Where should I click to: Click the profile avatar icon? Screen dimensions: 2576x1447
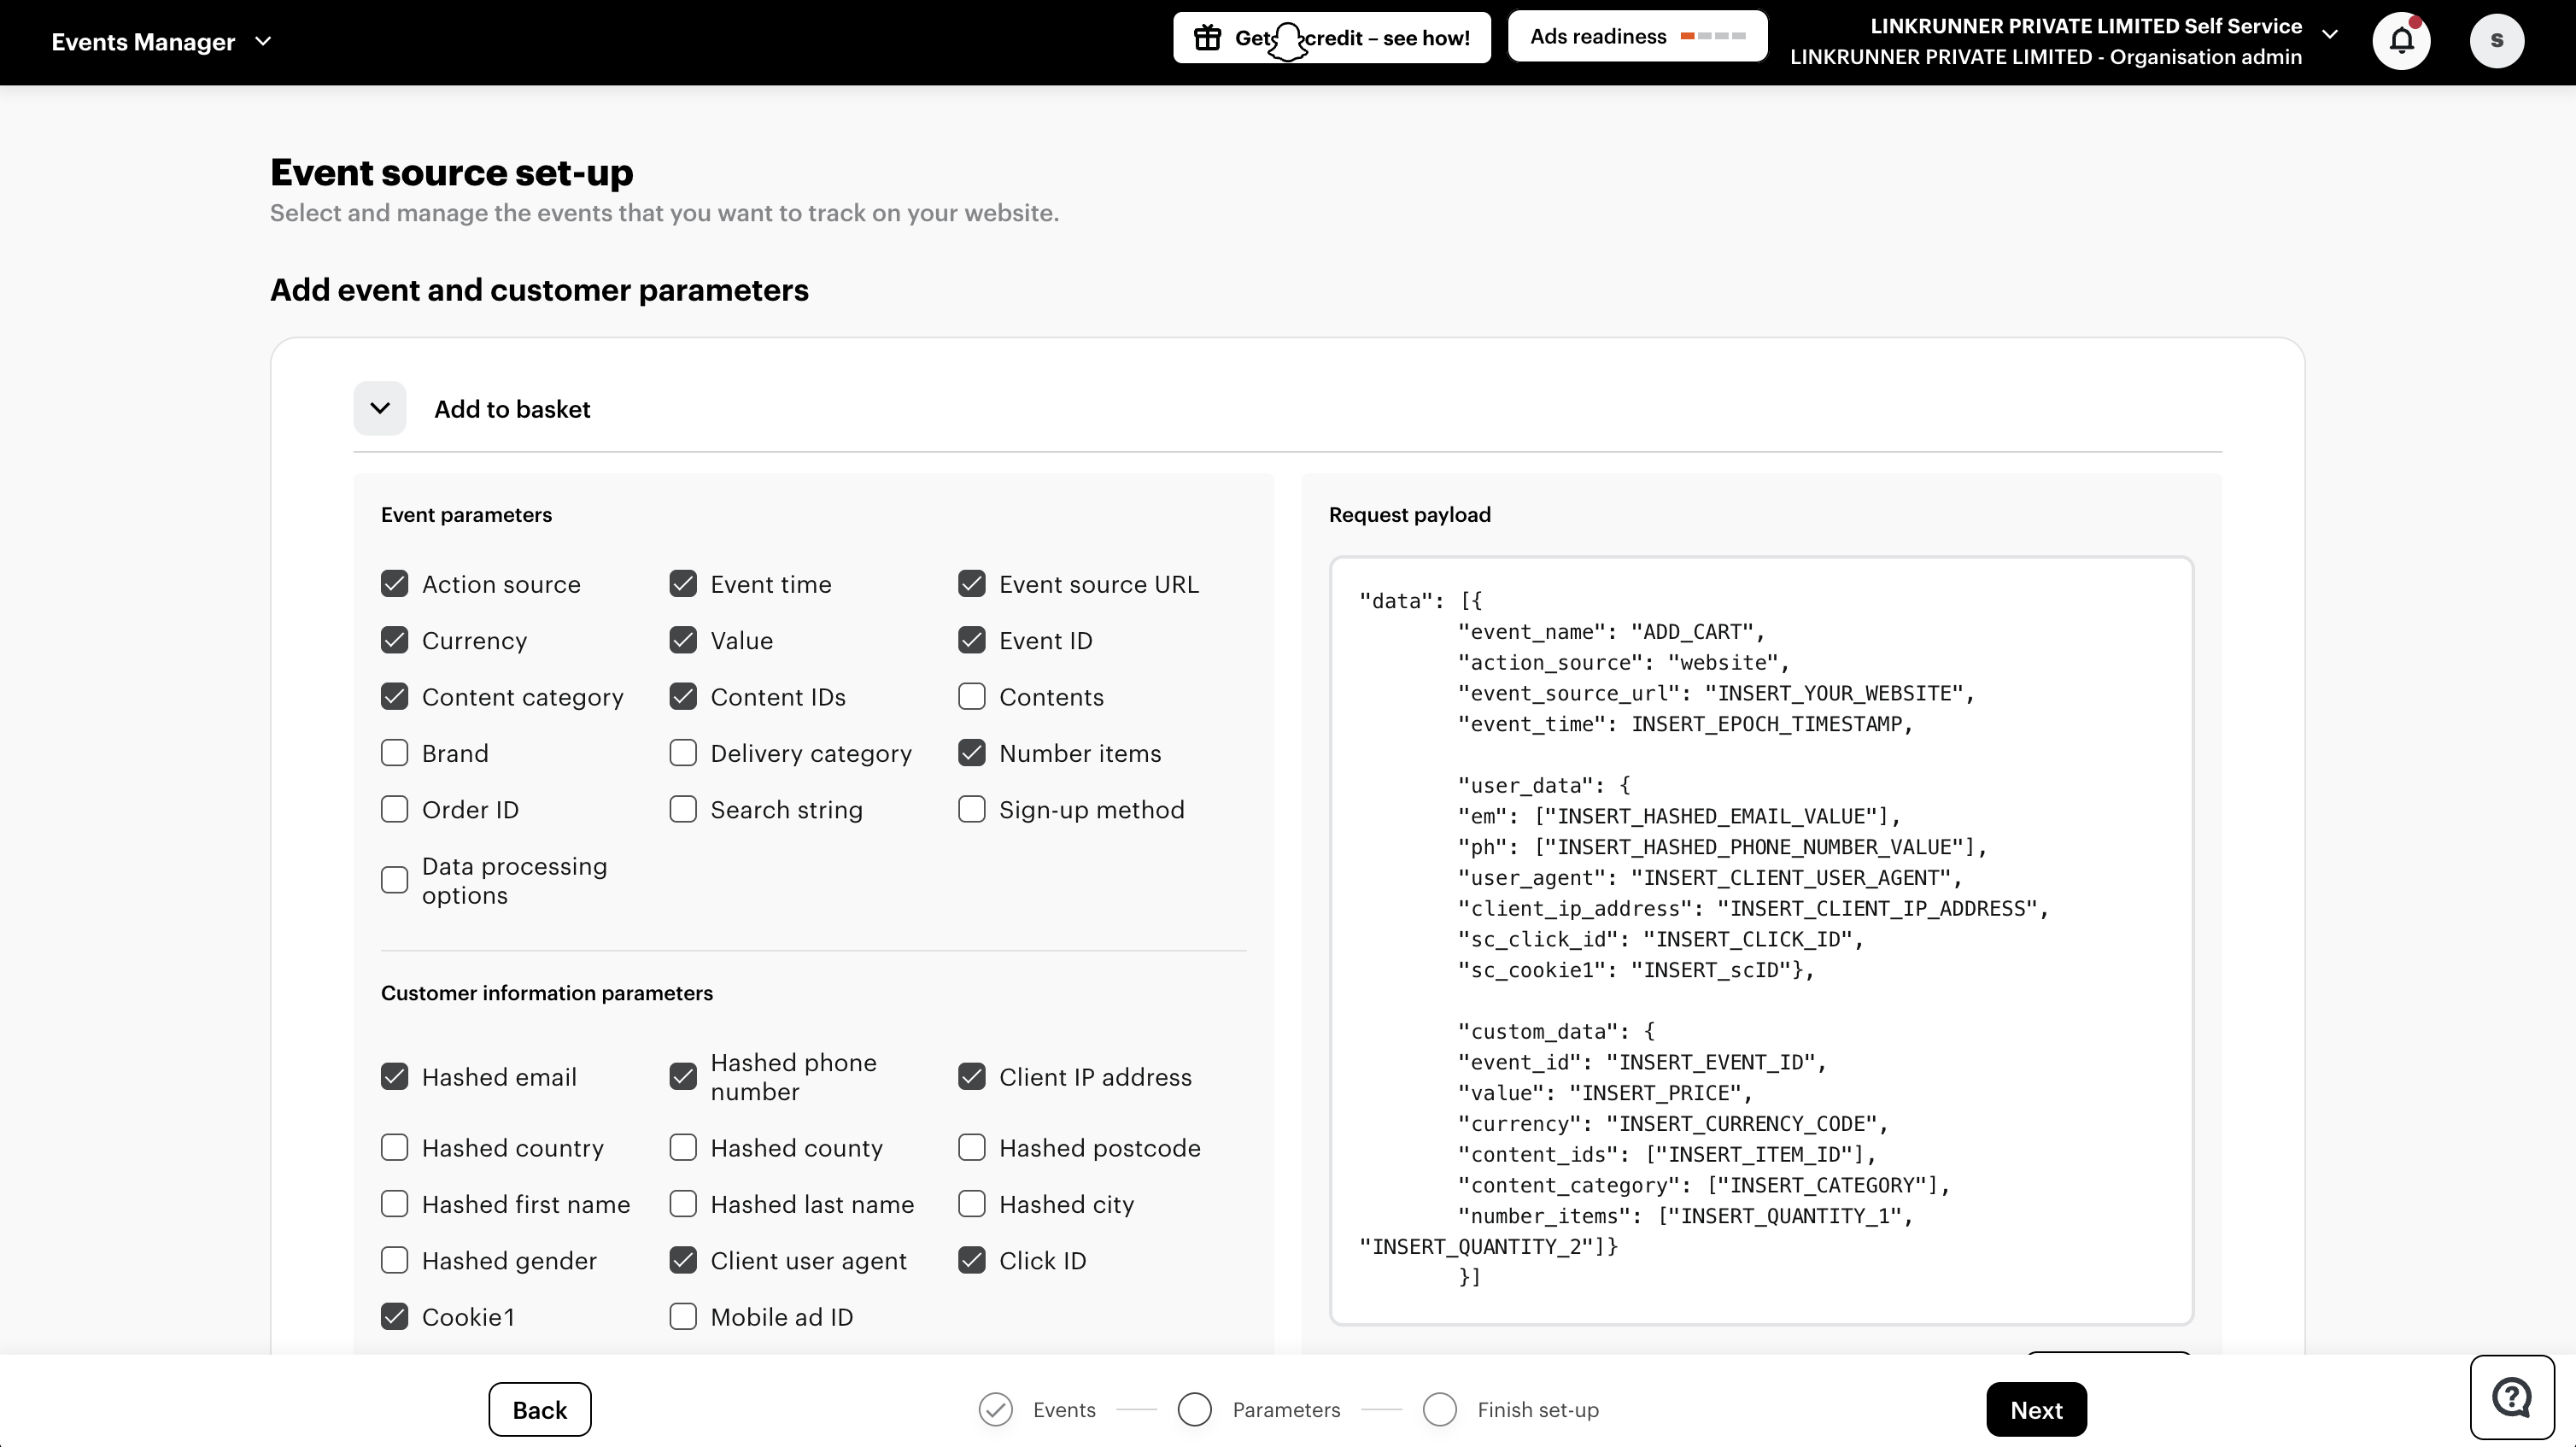point(2497,40)
